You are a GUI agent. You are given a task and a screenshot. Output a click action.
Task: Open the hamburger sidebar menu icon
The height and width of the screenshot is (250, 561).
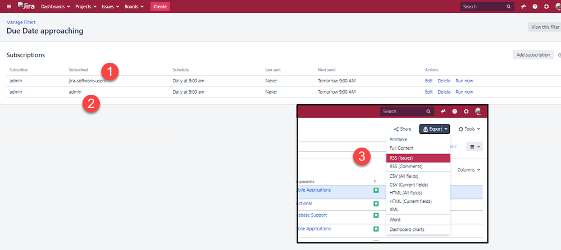(x=9, y=6)
